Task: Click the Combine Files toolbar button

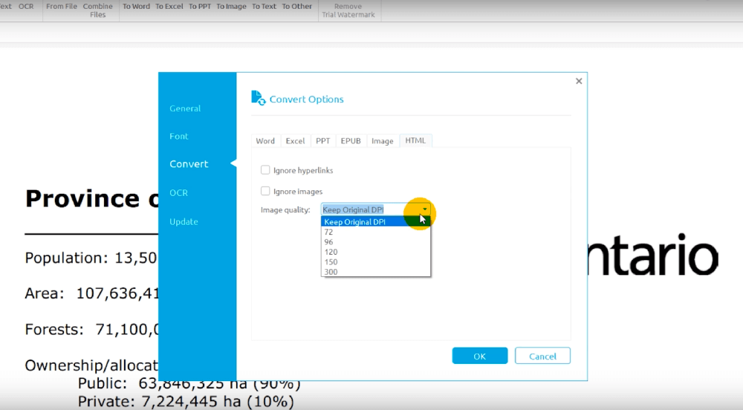Action: tap(98, 10)
